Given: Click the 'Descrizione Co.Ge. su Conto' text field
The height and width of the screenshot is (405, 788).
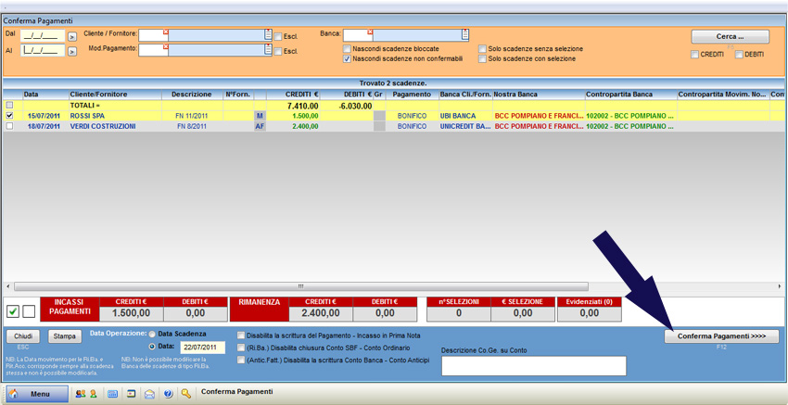Looking at the screenshot, I should click(533, 365).
